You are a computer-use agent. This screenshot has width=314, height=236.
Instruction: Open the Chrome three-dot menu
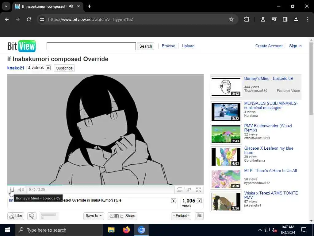click(x=307, y=19)
